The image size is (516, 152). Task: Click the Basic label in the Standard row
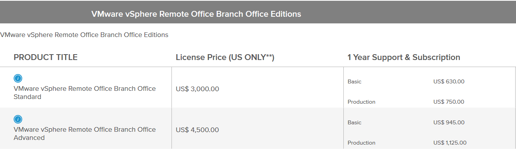click(x=355, y=81)
